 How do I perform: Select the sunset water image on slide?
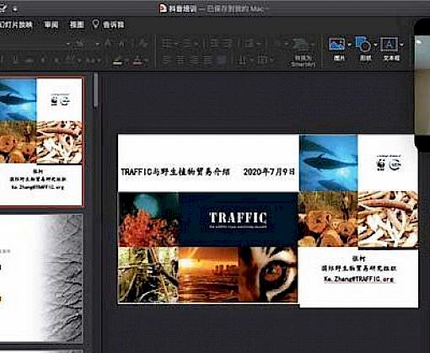point(208,275)
